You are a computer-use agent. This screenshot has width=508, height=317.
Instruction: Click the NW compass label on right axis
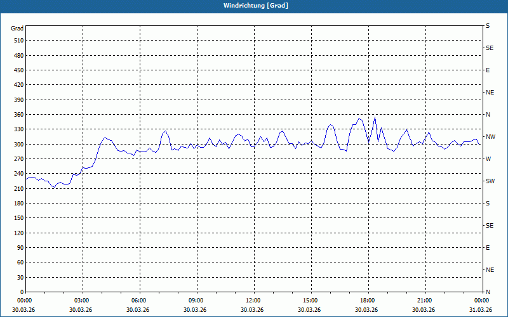click(x=490, y=137)
